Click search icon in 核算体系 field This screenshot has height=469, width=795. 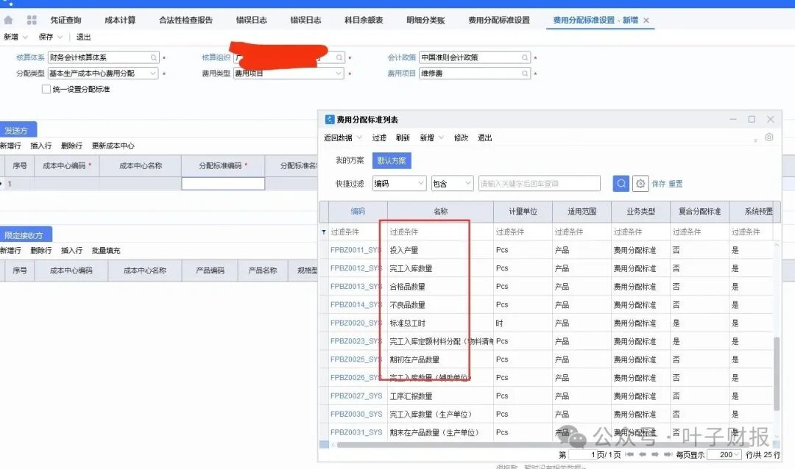154,57
